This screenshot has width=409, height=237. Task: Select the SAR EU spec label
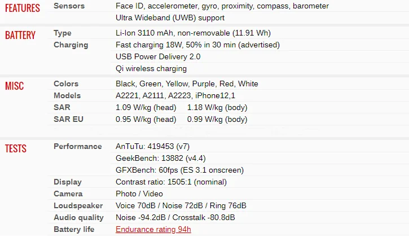pos(68,120)
